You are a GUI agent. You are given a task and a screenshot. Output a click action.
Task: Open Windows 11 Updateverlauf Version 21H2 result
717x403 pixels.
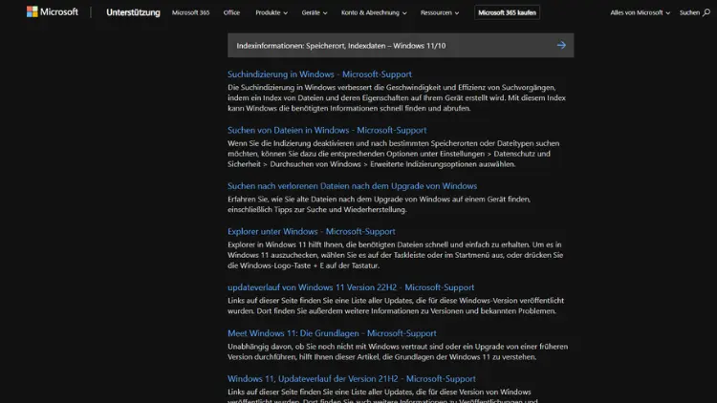coord(352,379)
